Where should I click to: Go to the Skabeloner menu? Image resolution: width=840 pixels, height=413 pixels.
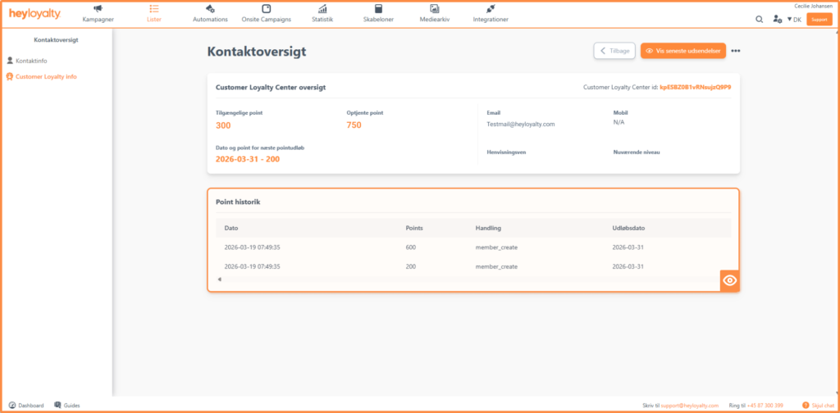379,20
